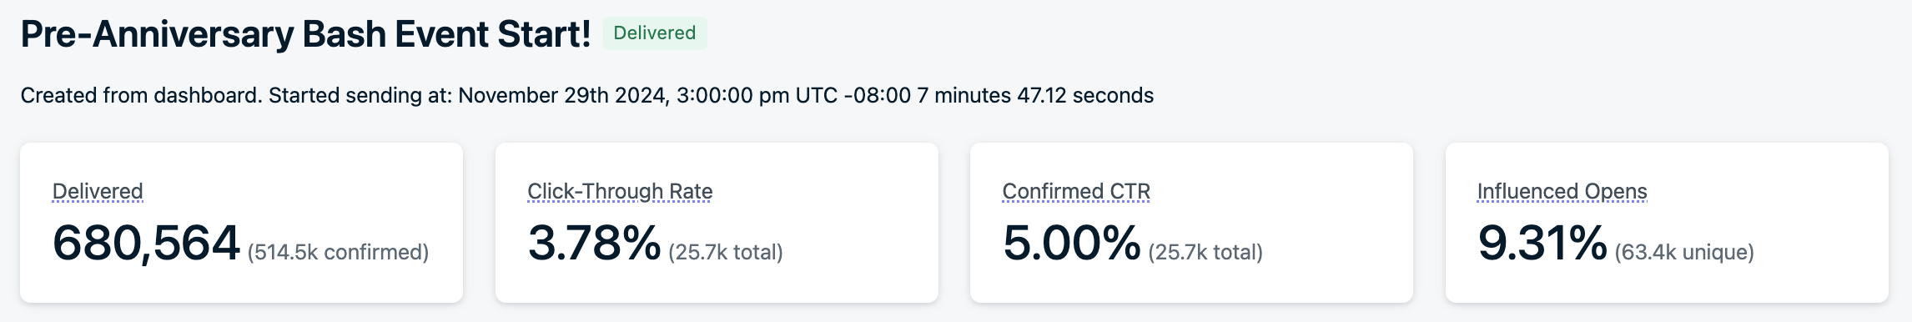Click the Influenced Opens label

point(1562,191)
